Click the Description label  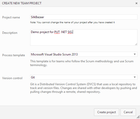click(x=10, y=33)
